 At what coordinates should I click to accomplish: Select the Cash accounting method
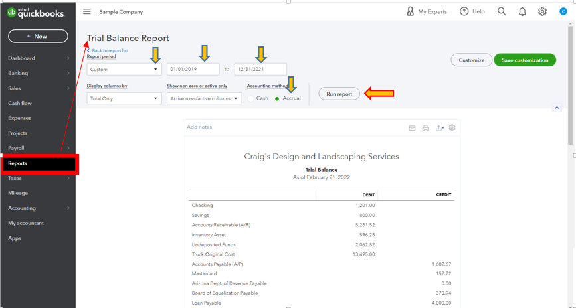click(252, 98)
